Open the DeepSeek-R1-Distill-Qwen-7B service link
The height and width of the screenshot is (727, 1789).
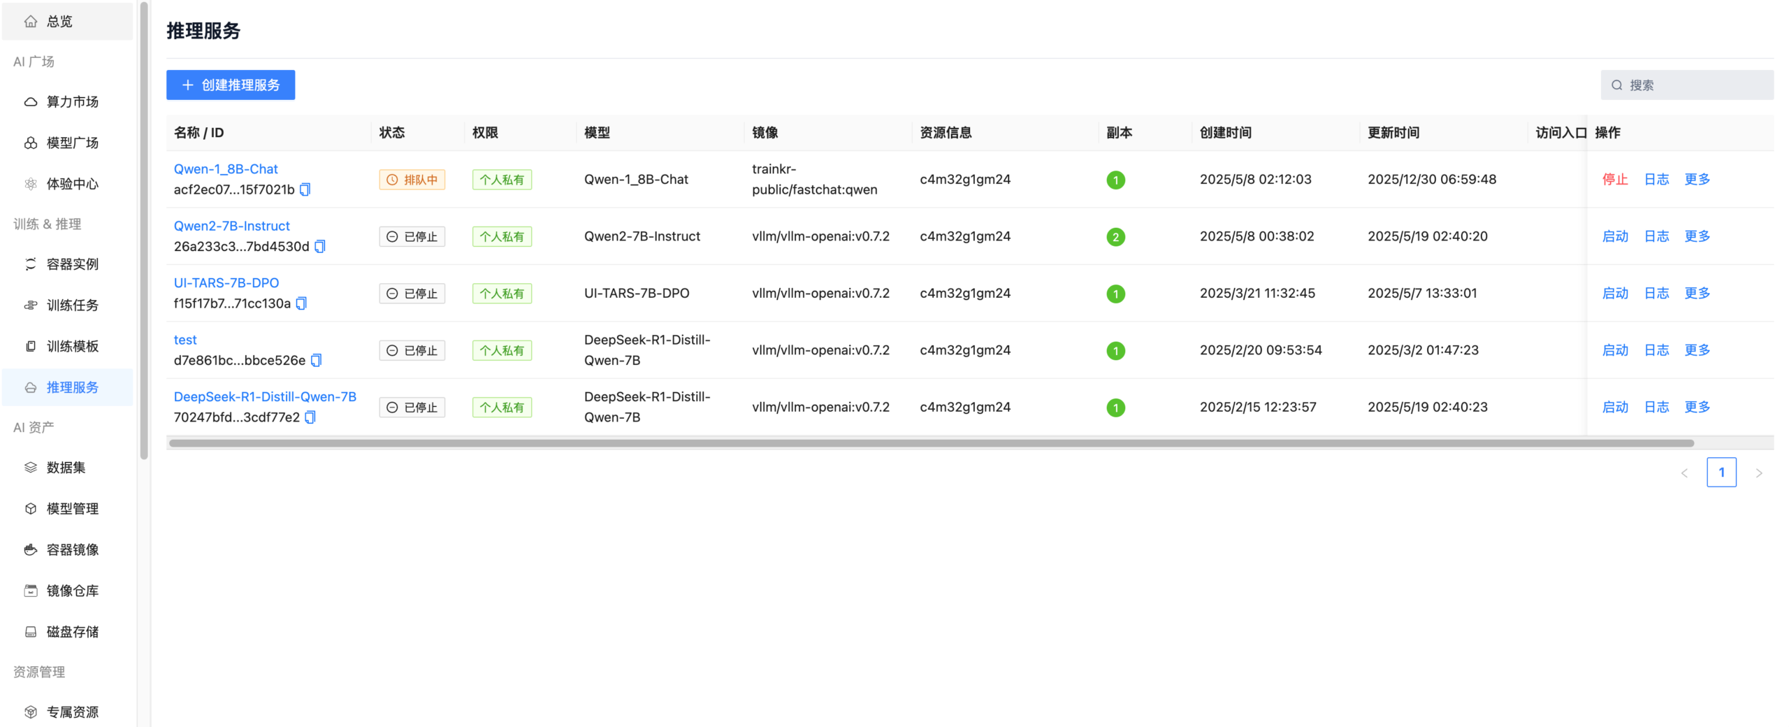tap(265, 397)
